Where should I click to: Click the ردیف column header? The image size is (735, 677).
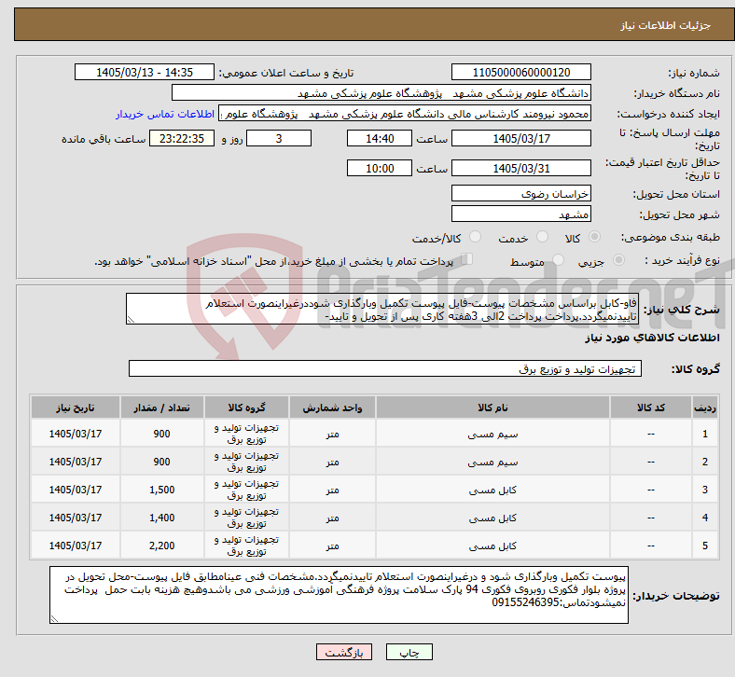[704, 408]
